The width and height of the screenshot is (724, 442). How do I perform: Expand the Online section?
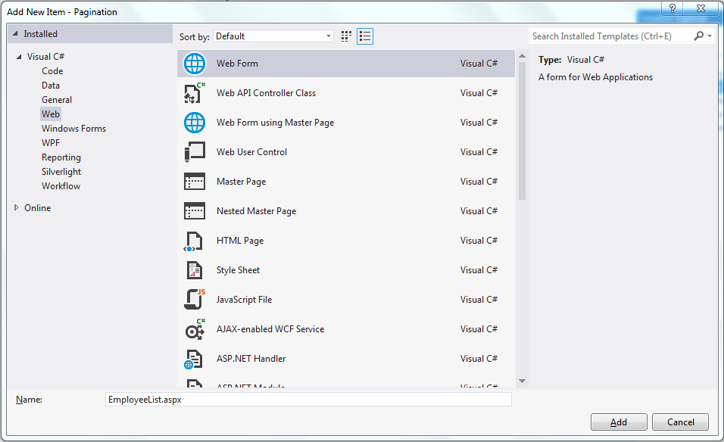[16, 207]
